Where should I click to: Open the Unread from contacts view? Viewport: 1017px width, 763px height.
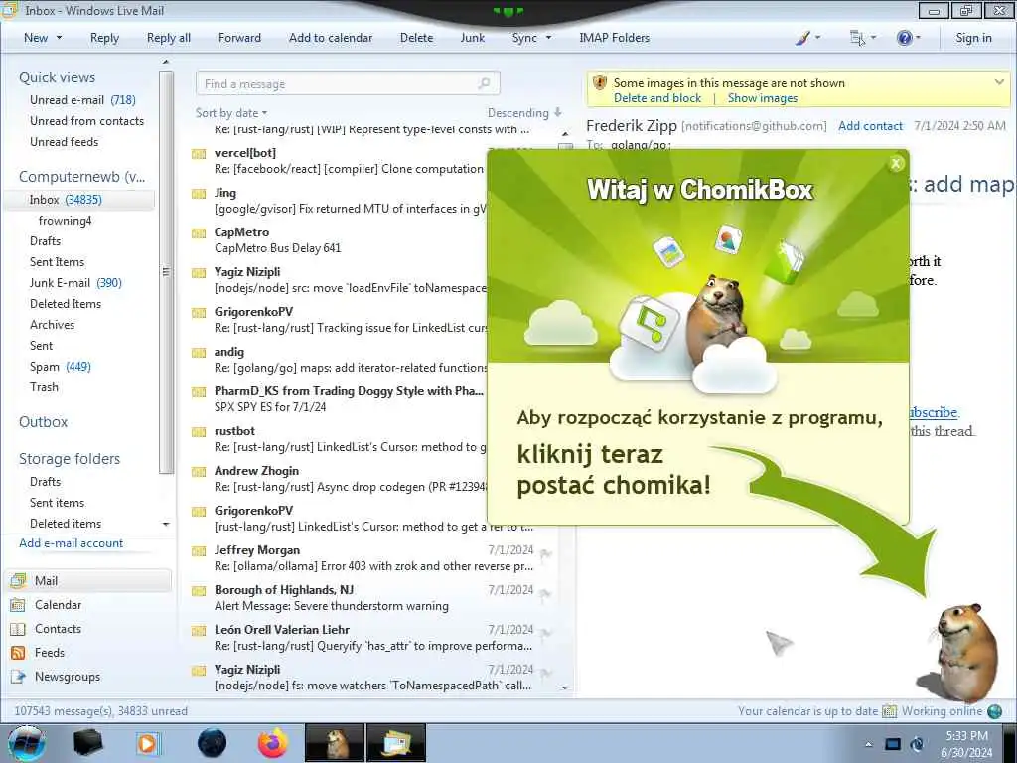(x=87, y=120)
